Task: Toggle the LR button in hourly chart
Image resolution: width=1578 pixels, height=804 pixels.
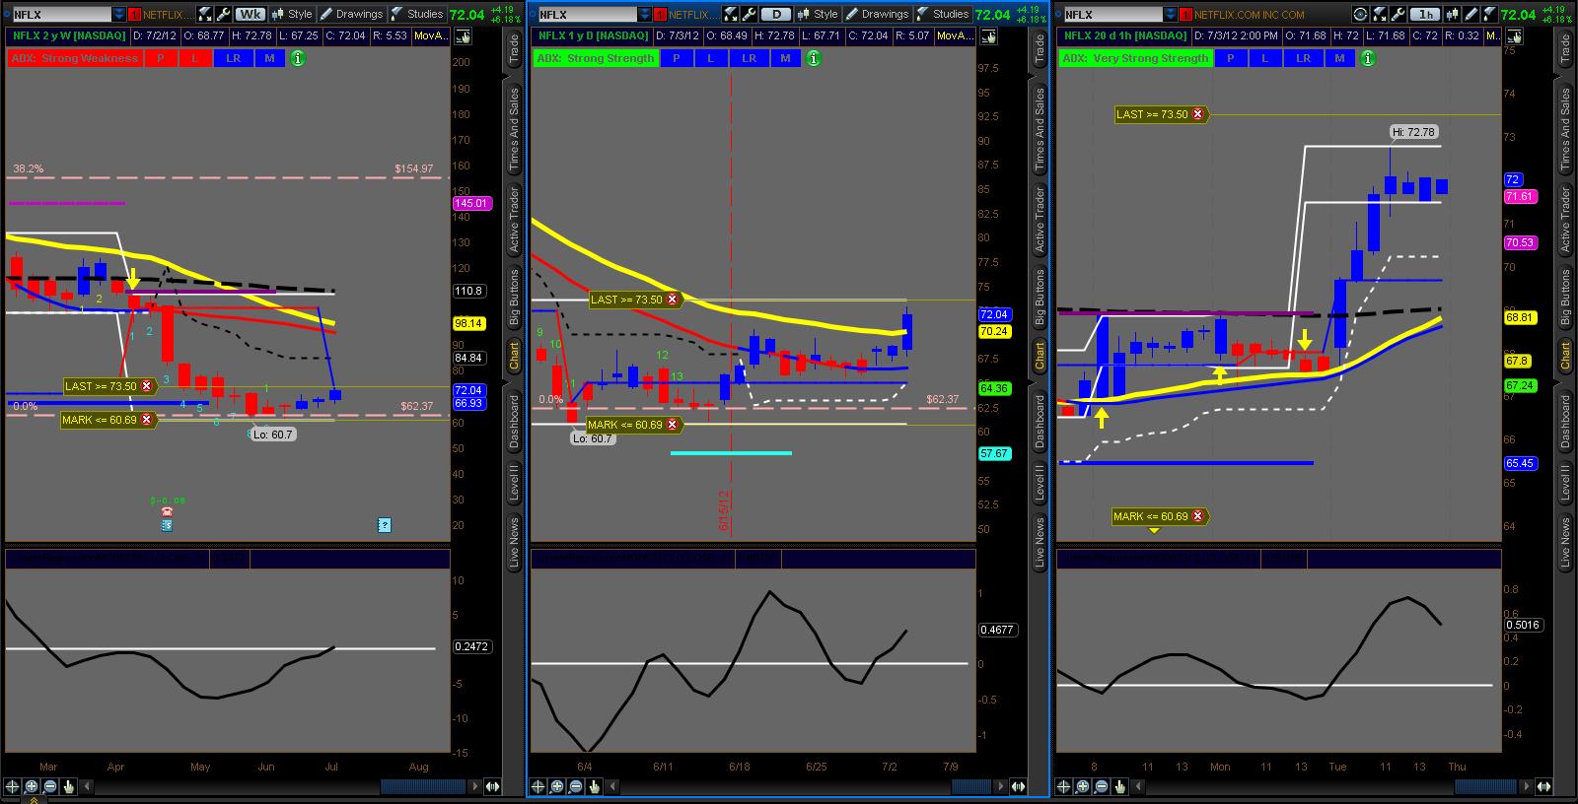Action: coord(1303,58)
